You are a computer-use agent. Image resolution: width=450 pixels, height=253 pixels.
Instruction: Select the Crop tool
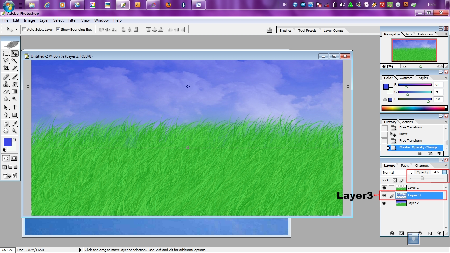[x=6, y=68]
